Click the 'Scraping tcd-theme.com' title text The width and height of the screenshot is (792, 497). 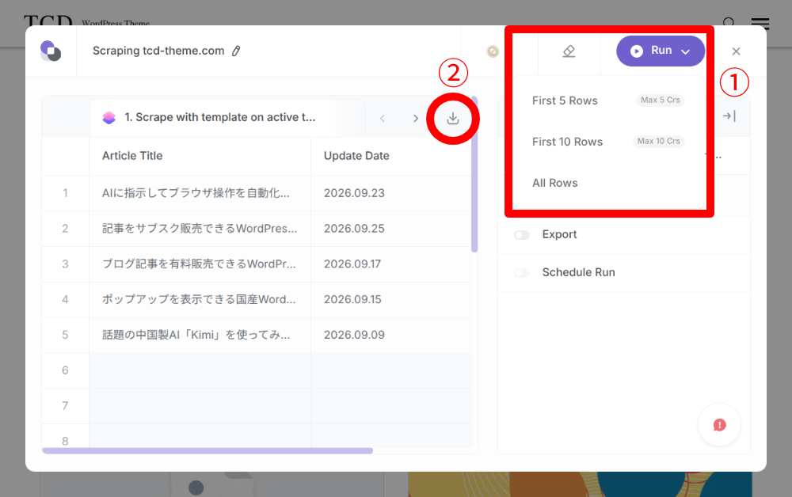(158, 51)
